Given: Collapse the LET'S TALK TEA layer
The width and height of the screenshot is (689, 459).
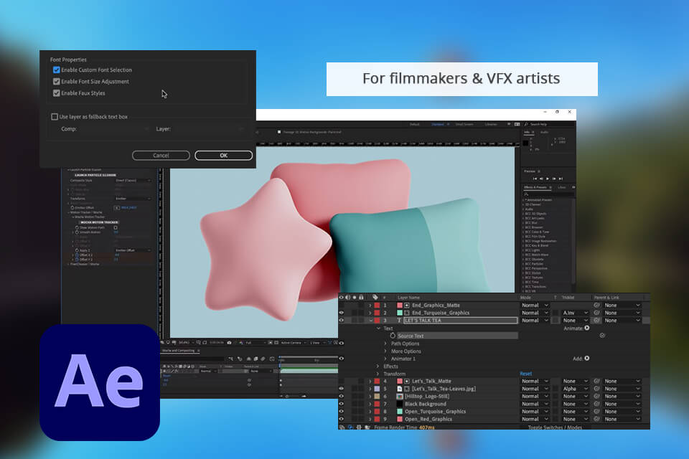Looking at the screenshot, I should click(370, 320).
